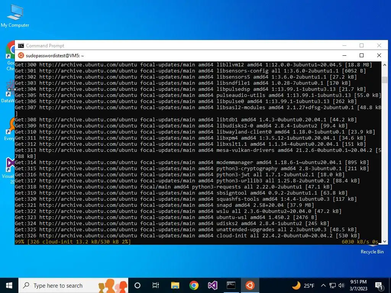Click the Get:310 libwayland-client0 line
391x293 pixels.
point(195,132)
